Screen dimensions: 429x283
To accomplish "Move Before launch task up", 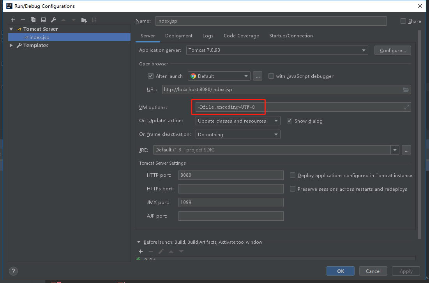I will (x=171, y=251).
